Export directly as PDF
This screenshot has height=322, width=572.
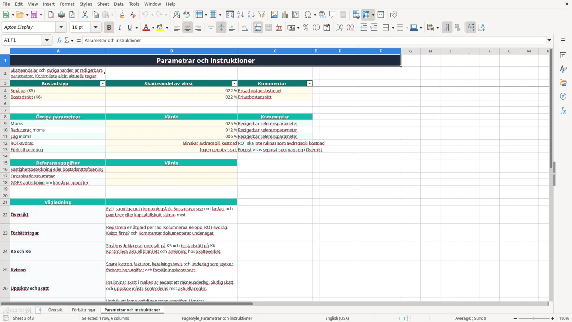pos(51,15)
